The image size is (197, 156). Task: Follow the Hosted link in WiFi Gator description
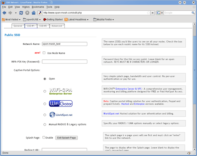125,104
